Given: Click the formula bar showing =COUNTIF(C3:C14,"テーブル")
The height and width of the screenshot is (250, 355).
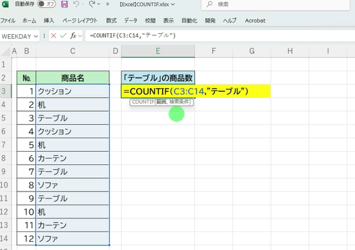Looking at the screenshot, I should (x=220, y=35).
